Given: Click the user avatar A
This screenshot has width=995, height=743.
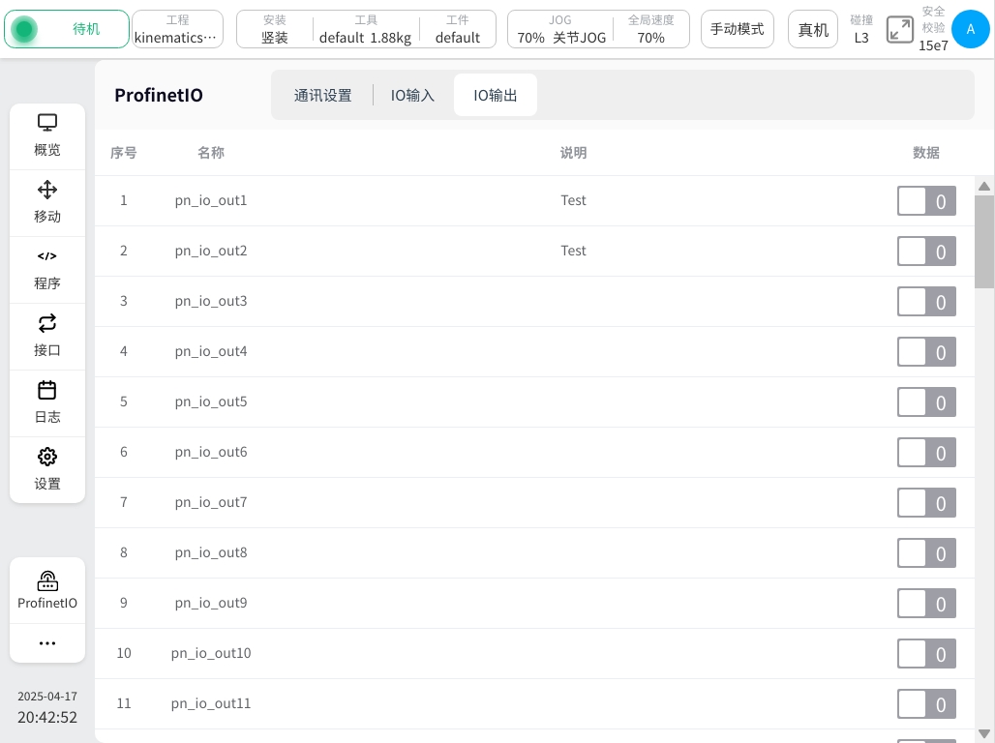Looking at the screenshot, I should 970,29.
